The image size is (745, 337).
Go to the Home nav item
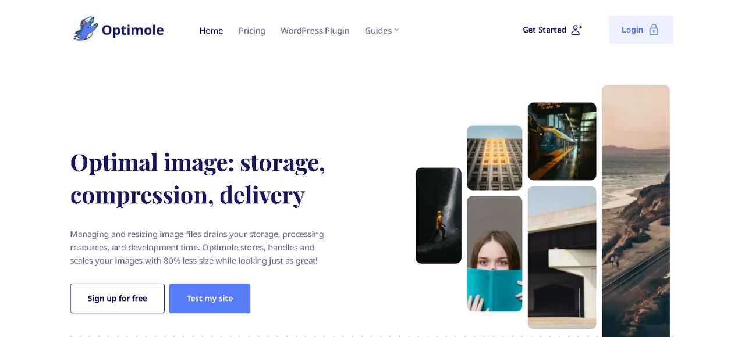coord(211,30)
